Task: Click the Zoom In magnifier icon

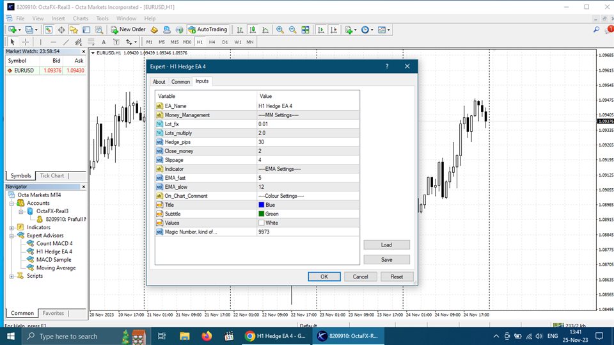Action: [x=280, y=29]
